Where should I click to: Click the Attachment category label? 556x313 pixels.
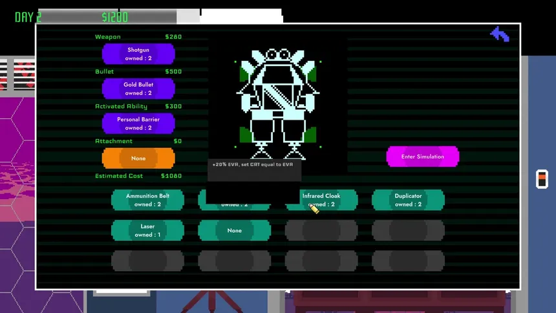point(114,141)
